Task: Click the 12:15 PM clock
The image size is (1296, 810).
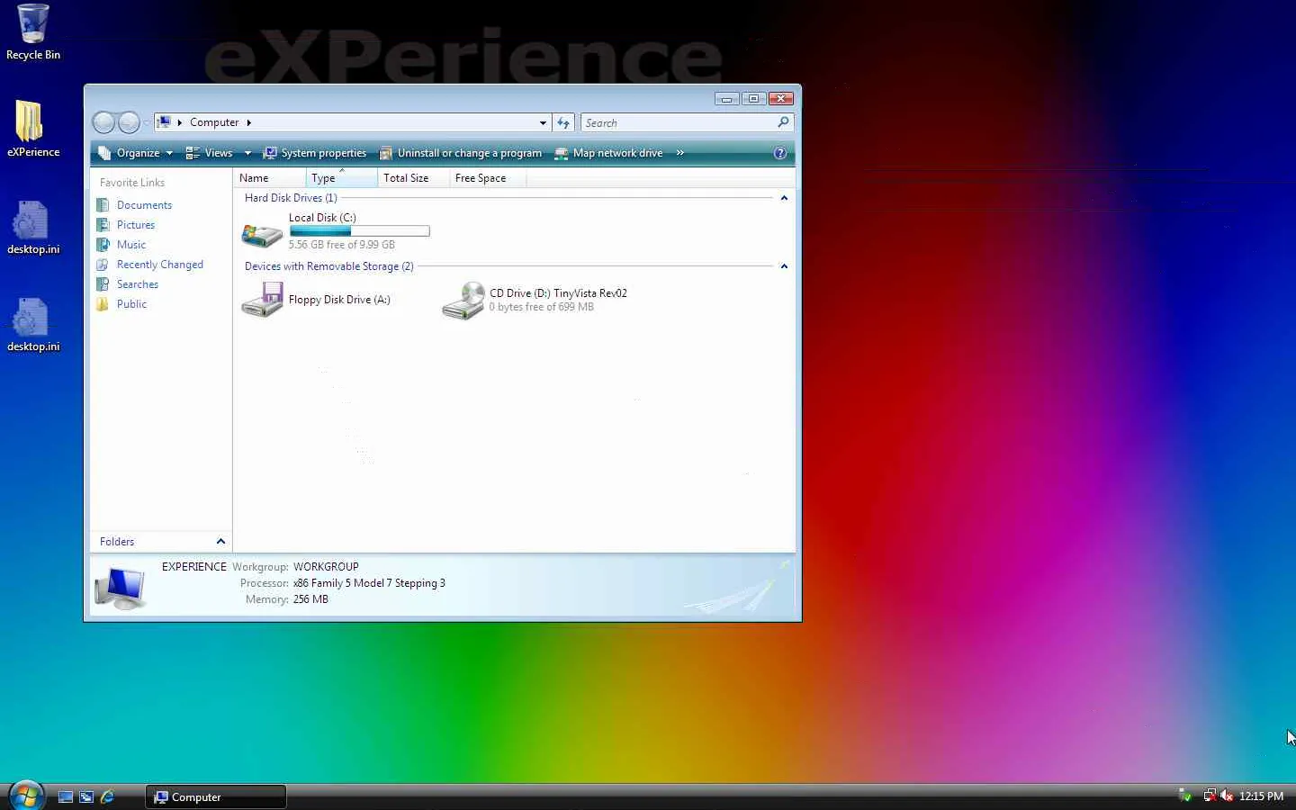Action: pos(1261,796)
